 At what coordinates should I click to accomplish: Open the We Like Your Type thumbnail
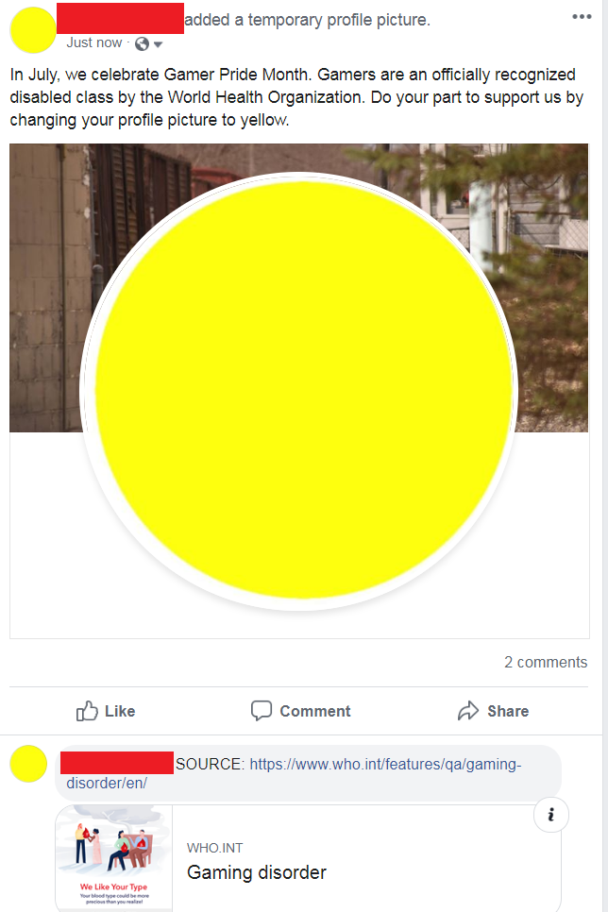(x=114, y=858)
